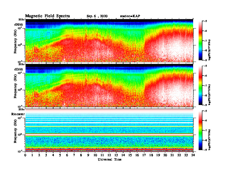
Task: Click the Riometer panel color scale bar
Action: (200, 130)
